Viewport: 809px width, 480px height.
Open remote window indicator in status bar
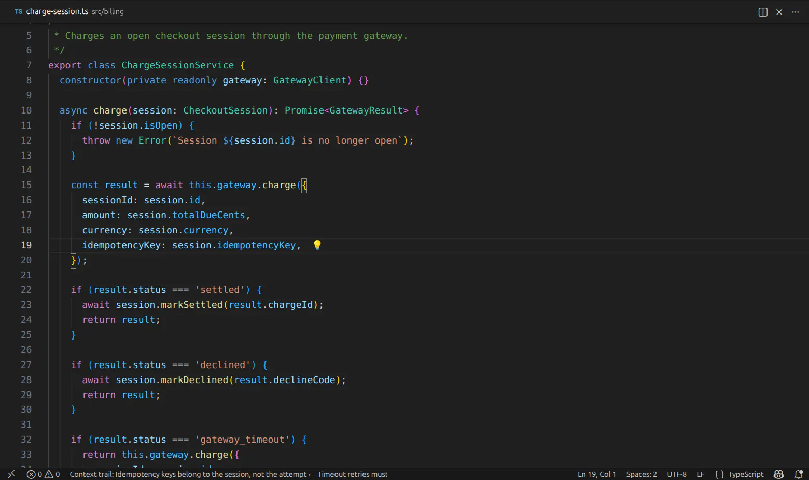click(11, 474)
